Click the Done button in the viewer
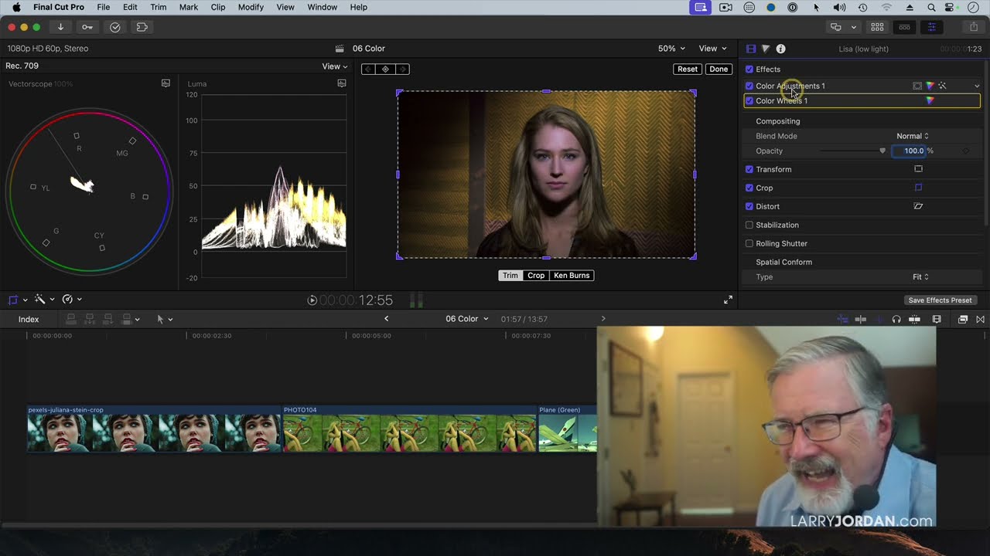The image size is (990, 556). 719,69
